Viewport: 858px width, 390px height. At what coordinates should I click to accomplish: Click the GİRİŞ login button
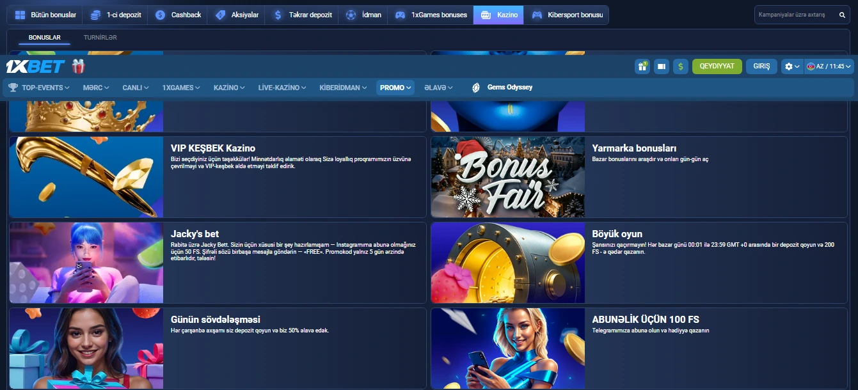pos(761,66)
